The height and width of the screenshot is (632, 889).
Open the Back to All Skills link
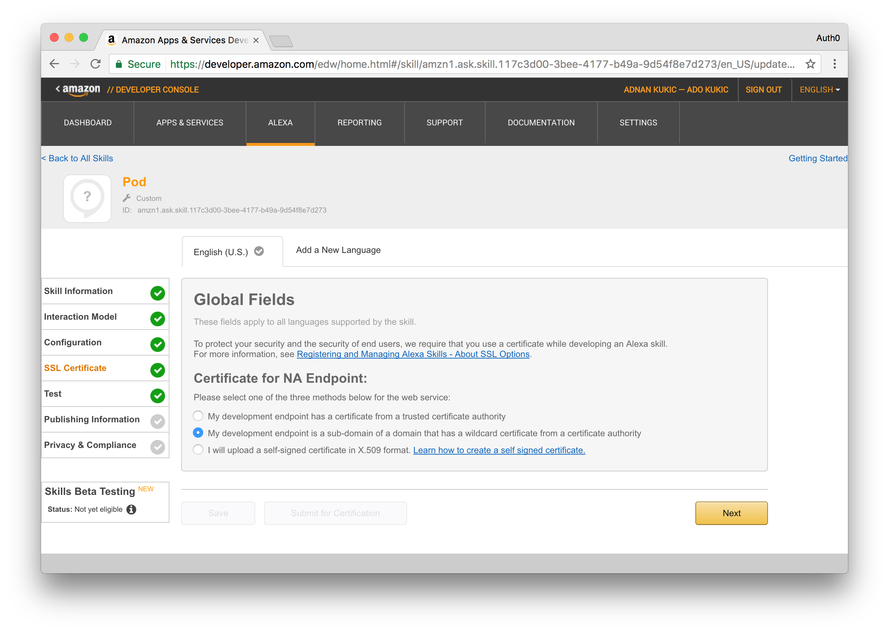77,158
